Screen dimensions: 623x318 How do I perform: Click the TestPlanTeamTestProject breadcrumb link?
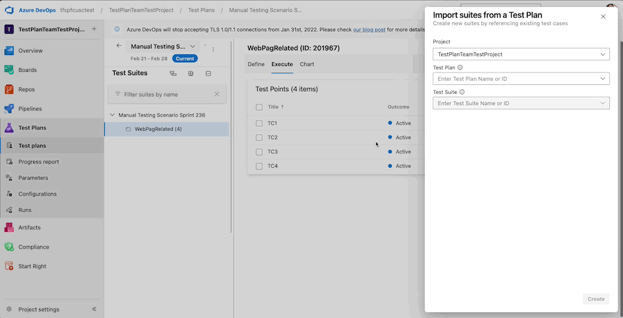pos(141,10)
